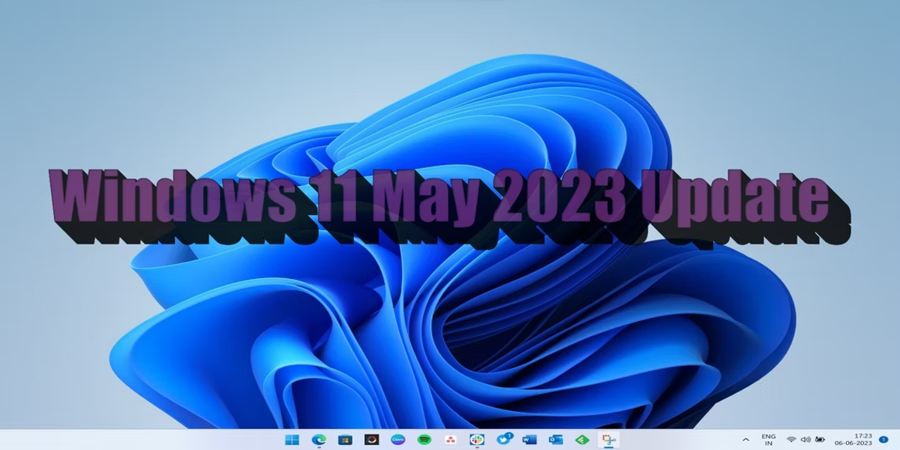
Task: Open the notification count badge
Action: 883,439
